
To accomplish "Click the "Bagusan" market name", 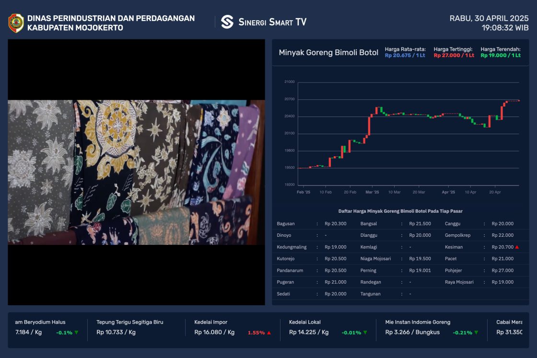I will click(286, 224).
